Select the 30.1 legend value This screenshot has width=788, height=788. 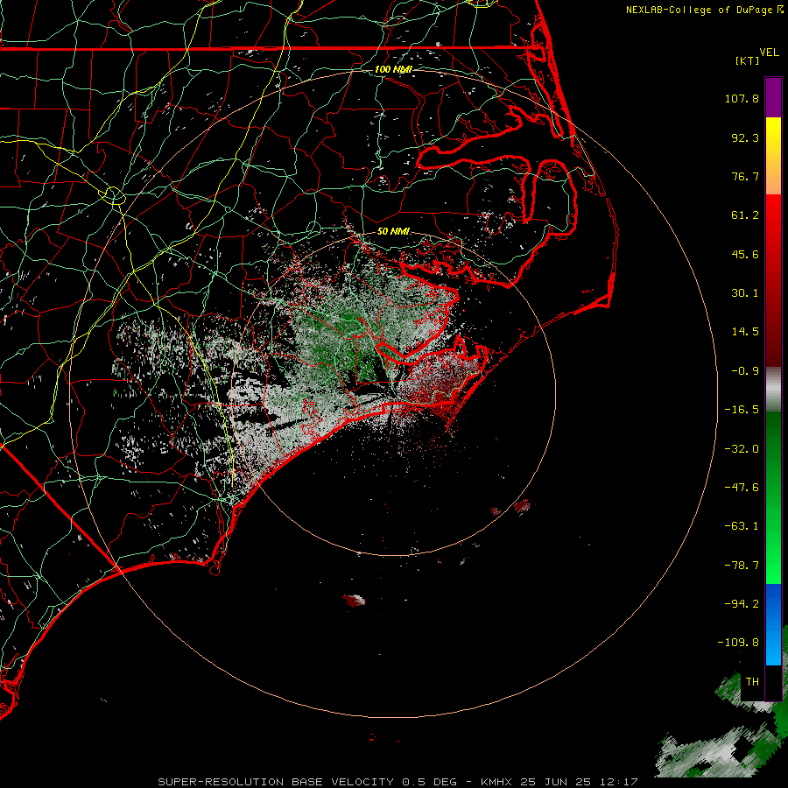click(745, 293)
